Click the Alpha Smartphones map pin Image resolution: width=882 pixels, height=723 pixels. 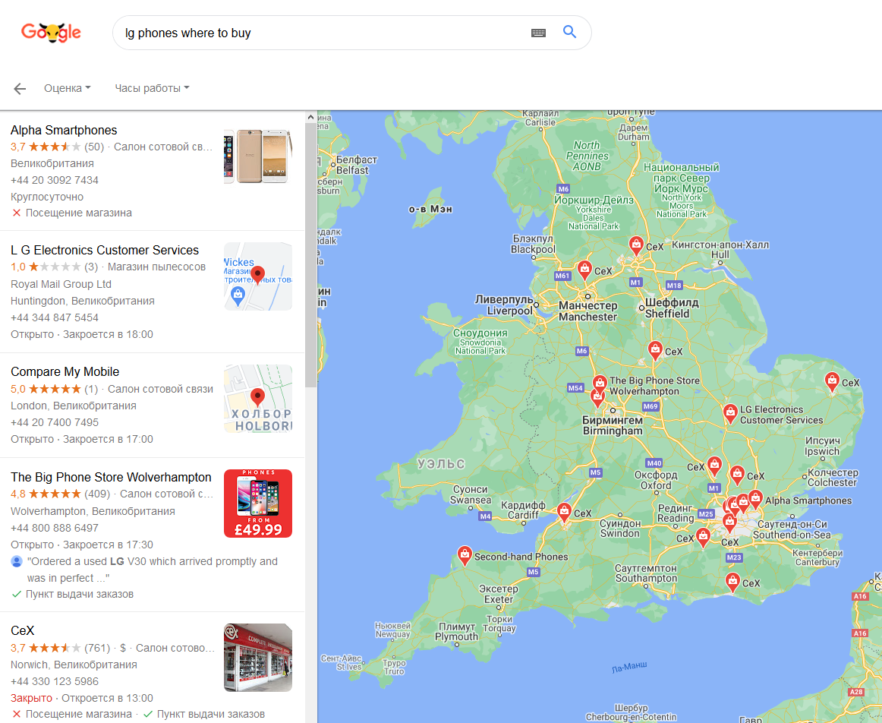(755, 499)
